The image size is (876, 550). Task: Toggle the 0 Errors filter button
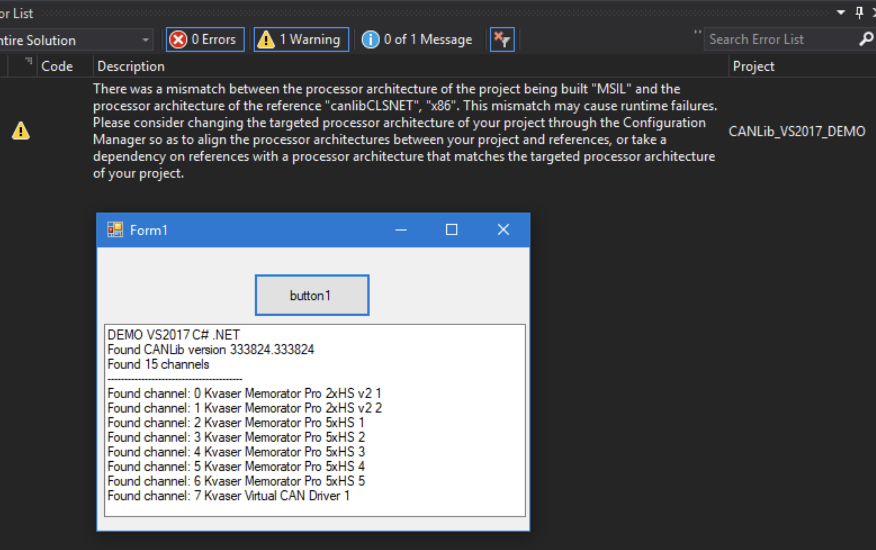pyautogui.click(x=205, y=40)
